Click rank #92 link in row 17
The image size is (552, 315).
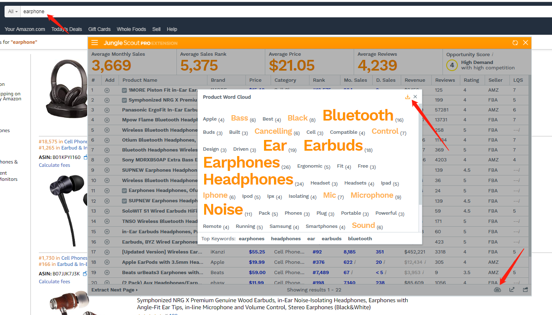317,252
